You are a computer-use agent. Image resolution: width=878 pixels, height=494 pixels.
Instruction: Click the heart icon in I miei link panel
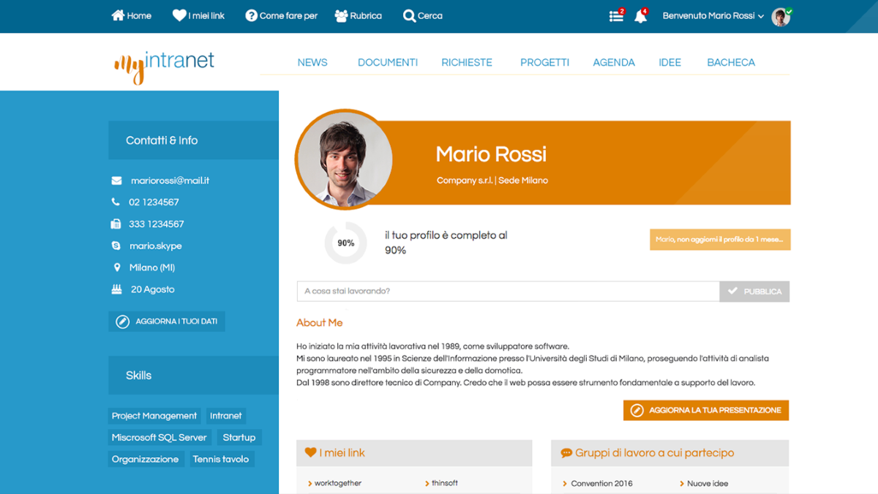pyautogui.click(x=309, y=452)
